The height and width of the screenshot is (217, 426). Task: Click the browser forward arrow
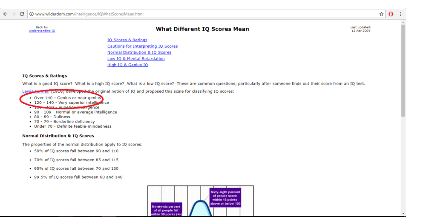tap(13, 14)
